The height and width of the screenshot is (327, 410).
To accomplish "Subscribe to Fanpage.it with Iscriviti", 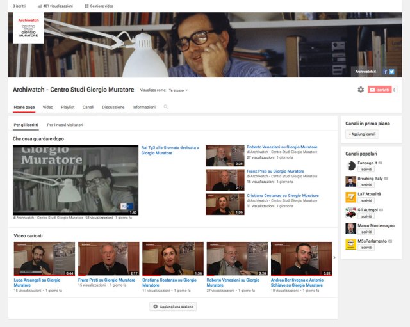I will (x=366, y=169).
